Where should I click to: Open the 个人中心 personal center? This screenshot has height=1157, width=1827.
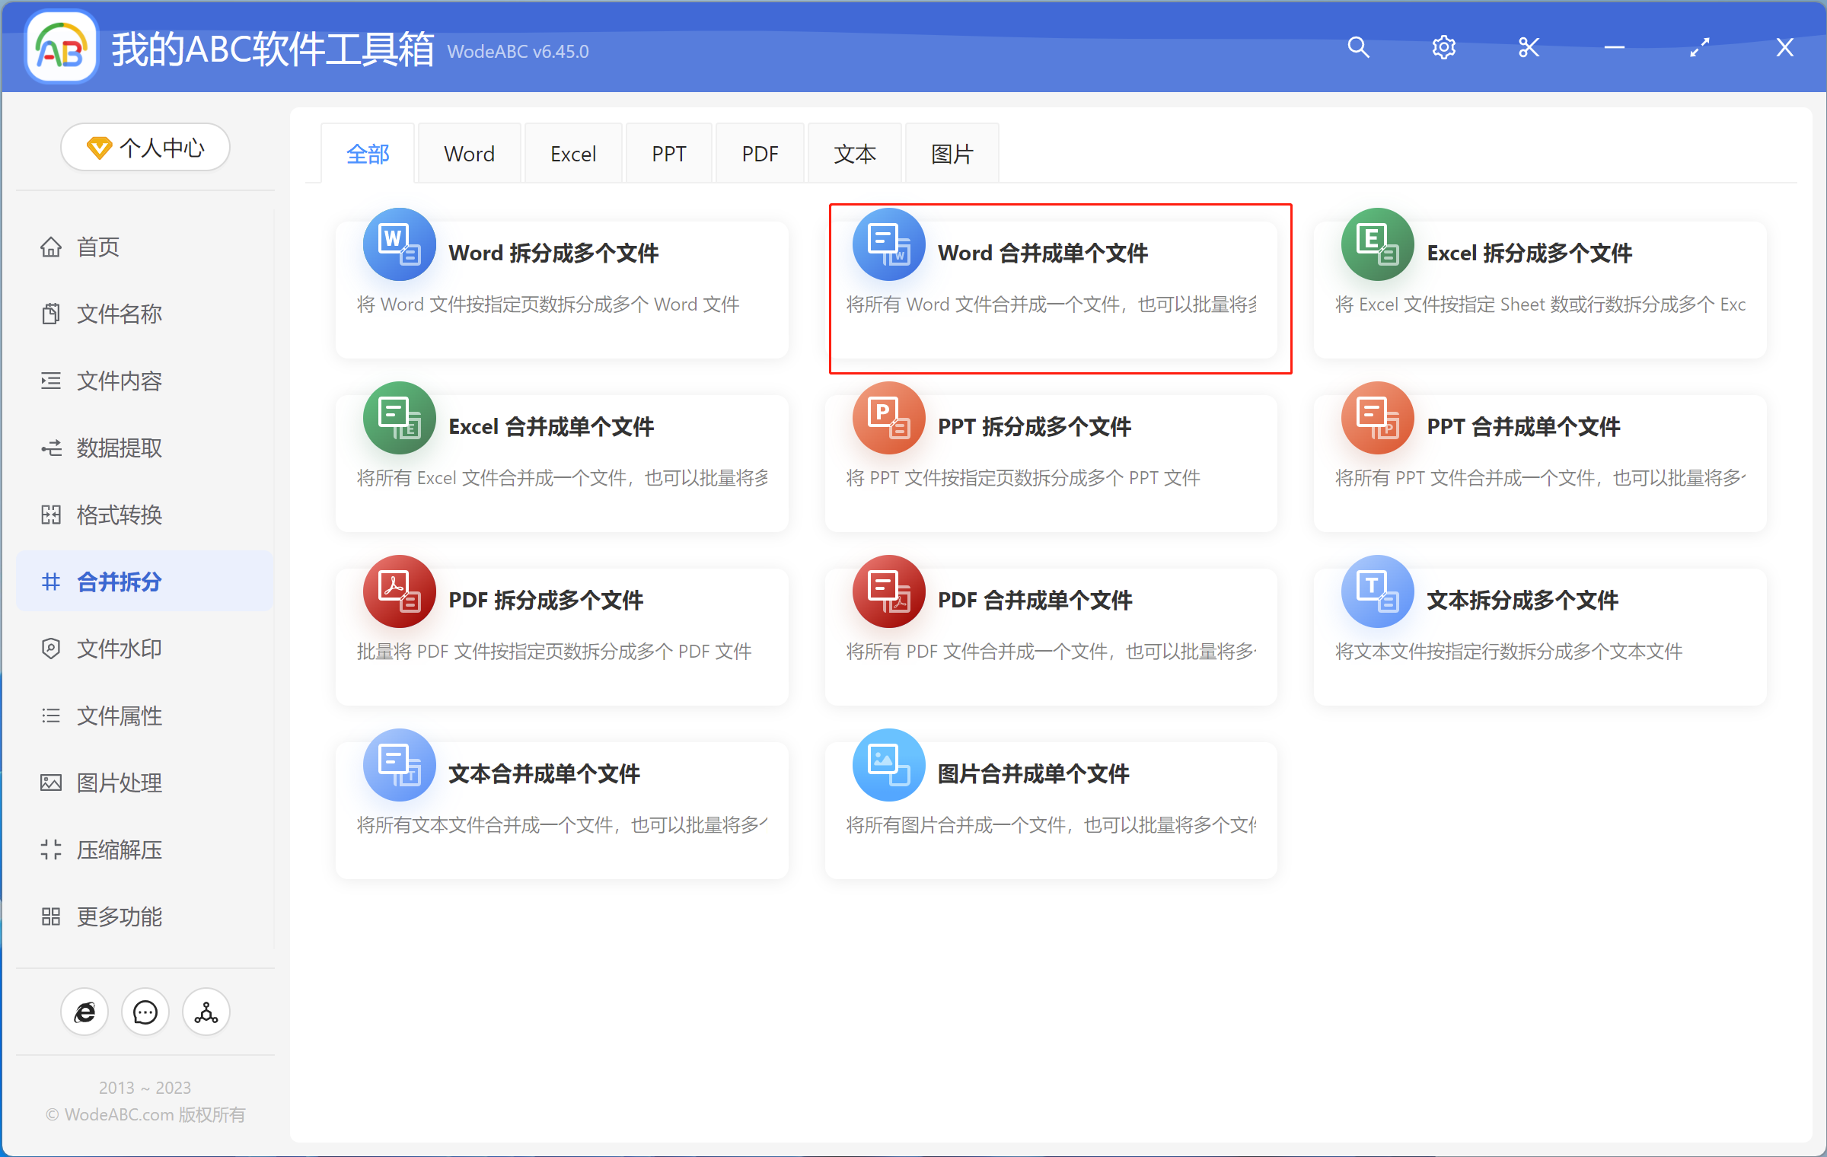pos(145,147)
